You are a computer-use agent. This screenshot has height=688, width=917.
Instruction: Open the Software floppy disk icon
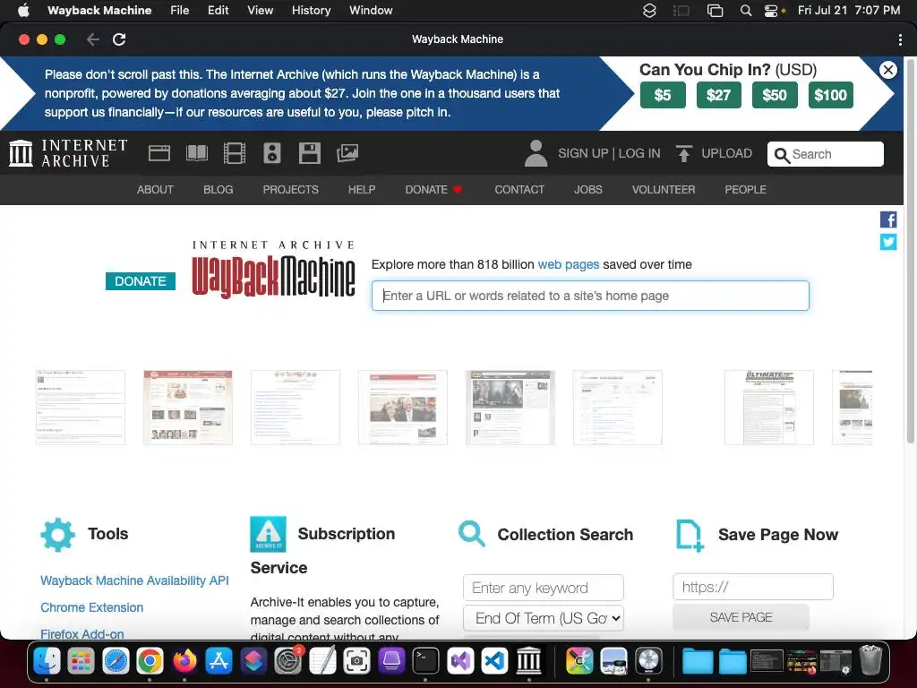[309, 153]
